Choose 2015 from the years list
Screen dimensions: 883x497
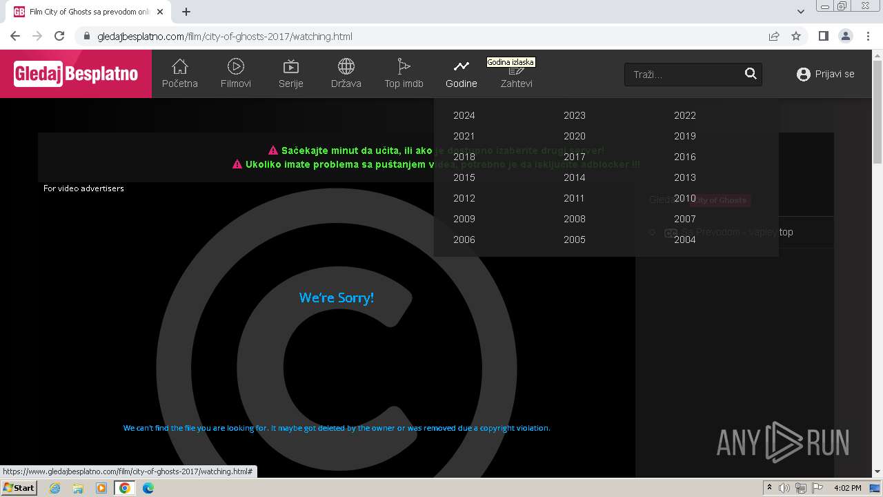(464, 177)
